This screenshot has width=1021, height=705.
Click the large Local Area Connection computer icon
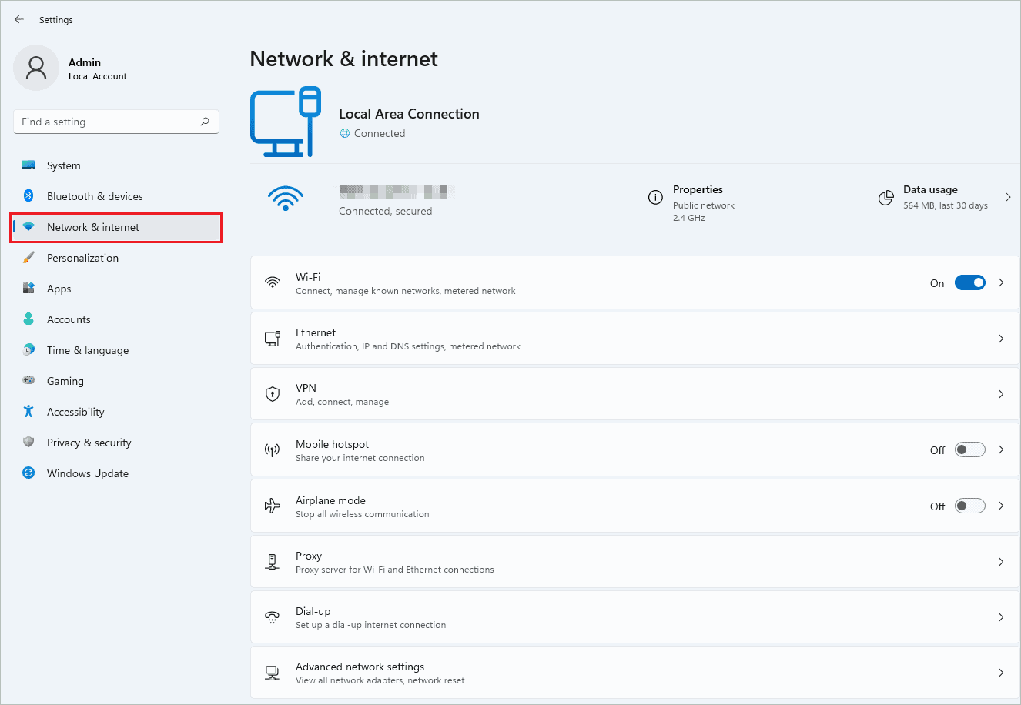[x=286, y=122]
